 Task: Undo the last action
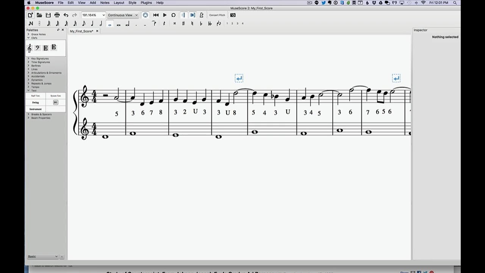tap(66, 15)
